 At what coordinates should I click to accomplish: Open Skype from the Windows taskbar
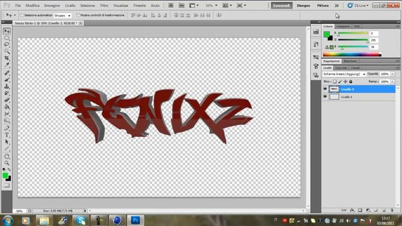tap(81, 220)
